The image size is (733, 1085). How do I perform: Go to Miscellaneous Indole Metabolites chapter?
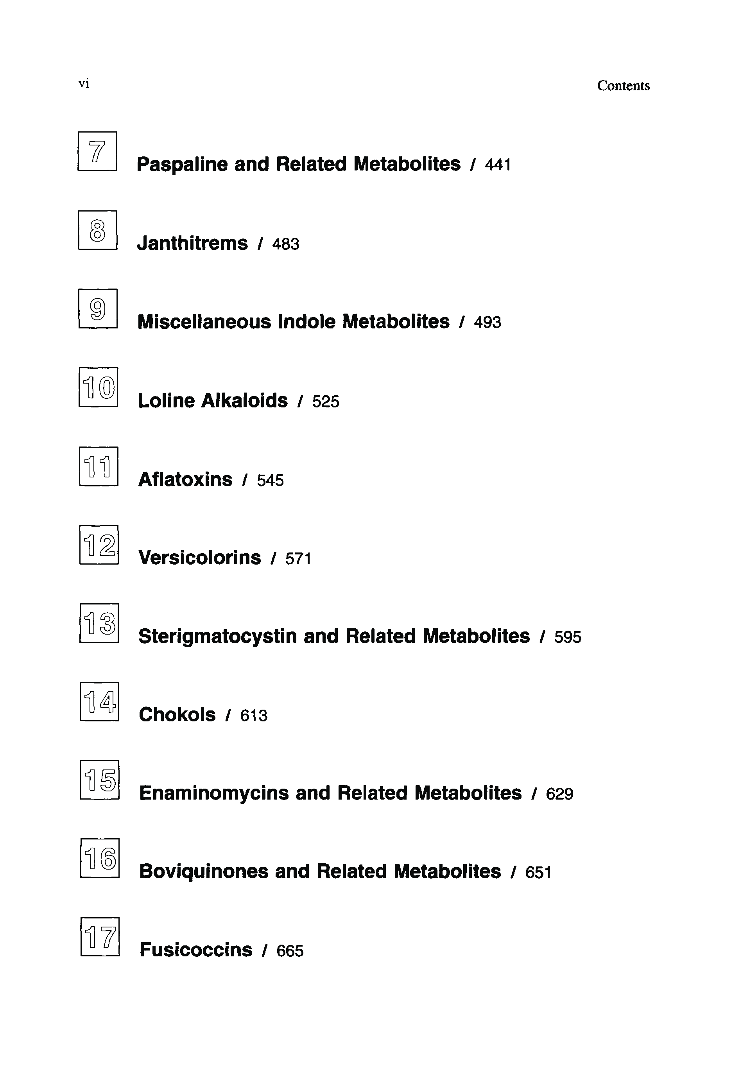click(x=293, y=322)
